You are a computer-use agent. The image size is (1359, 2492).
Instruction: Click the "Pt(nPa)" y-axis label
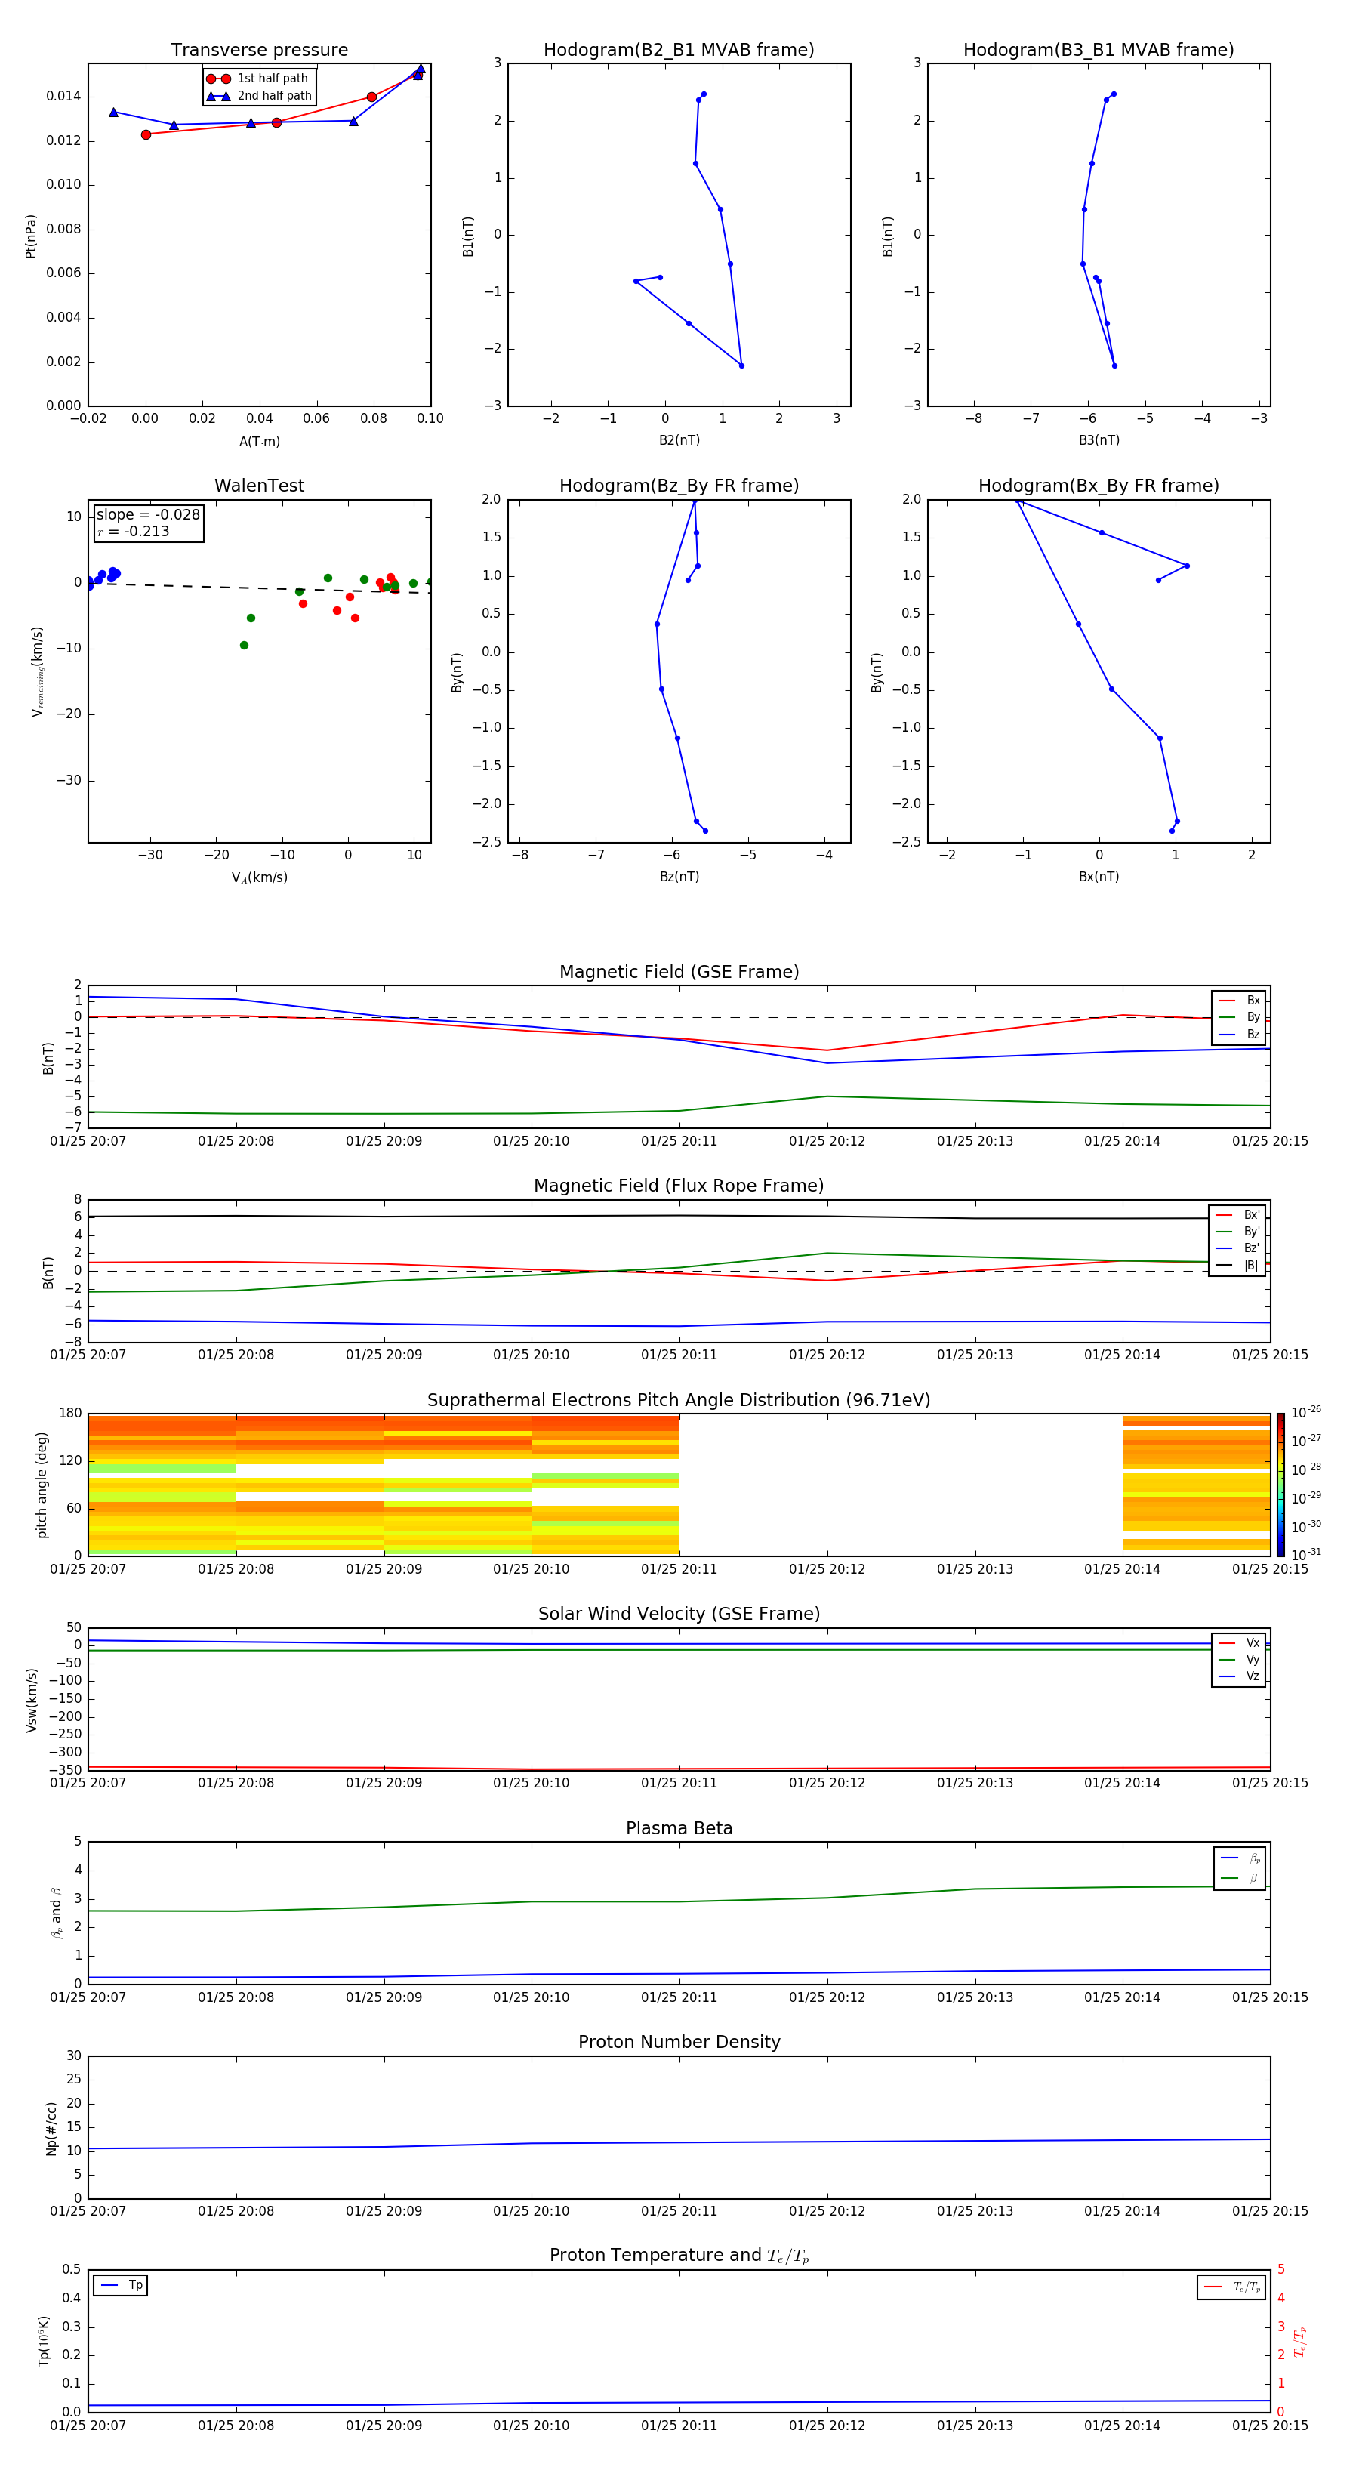tap(31, 235)
